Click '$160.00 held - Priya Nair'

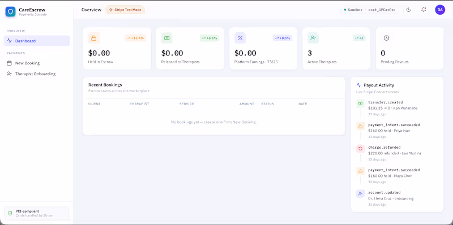pyautogui.click(x=389, y=131)
